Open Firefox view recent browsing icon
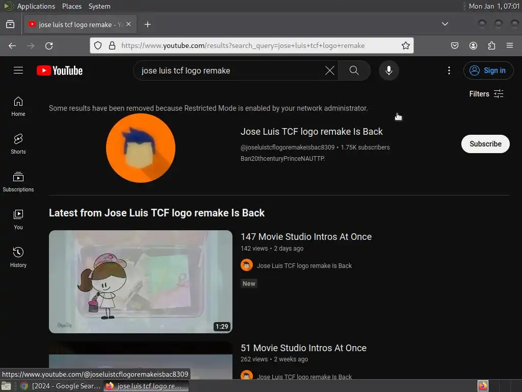The width and height of the screenshot is (522, 392). point(10,24)
